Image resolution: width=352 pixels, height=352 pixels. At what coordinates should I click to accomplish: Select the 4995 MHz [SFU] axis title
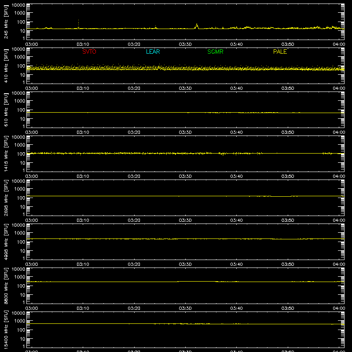pyautogui.click(x=6, y=242)
